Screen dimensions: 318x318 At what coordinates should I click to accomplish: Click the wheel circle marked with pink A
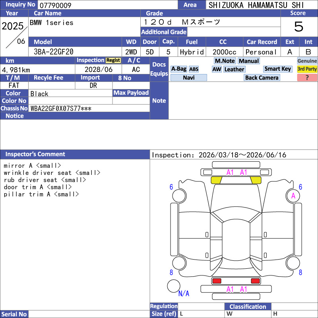(x=293, y=196)
